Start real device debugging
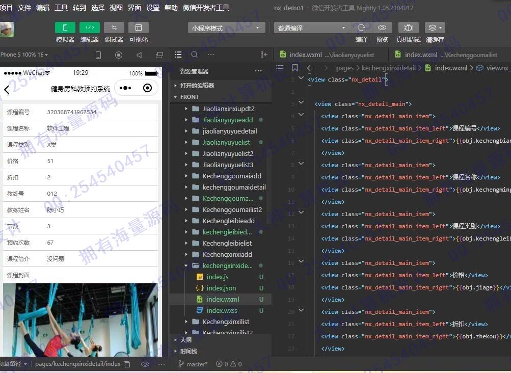Screen dimensions: 511x373 coord(409,28)
